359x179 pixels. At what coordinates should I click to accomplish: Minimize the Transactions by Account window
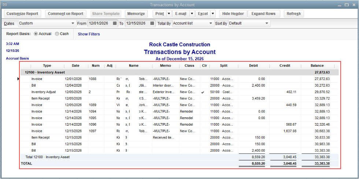point(339,5)
